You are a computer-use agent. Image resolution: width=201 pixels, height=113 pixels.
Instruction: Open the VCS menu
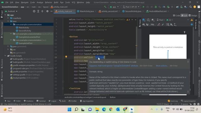pyautogui.click(x=73, y=3)
